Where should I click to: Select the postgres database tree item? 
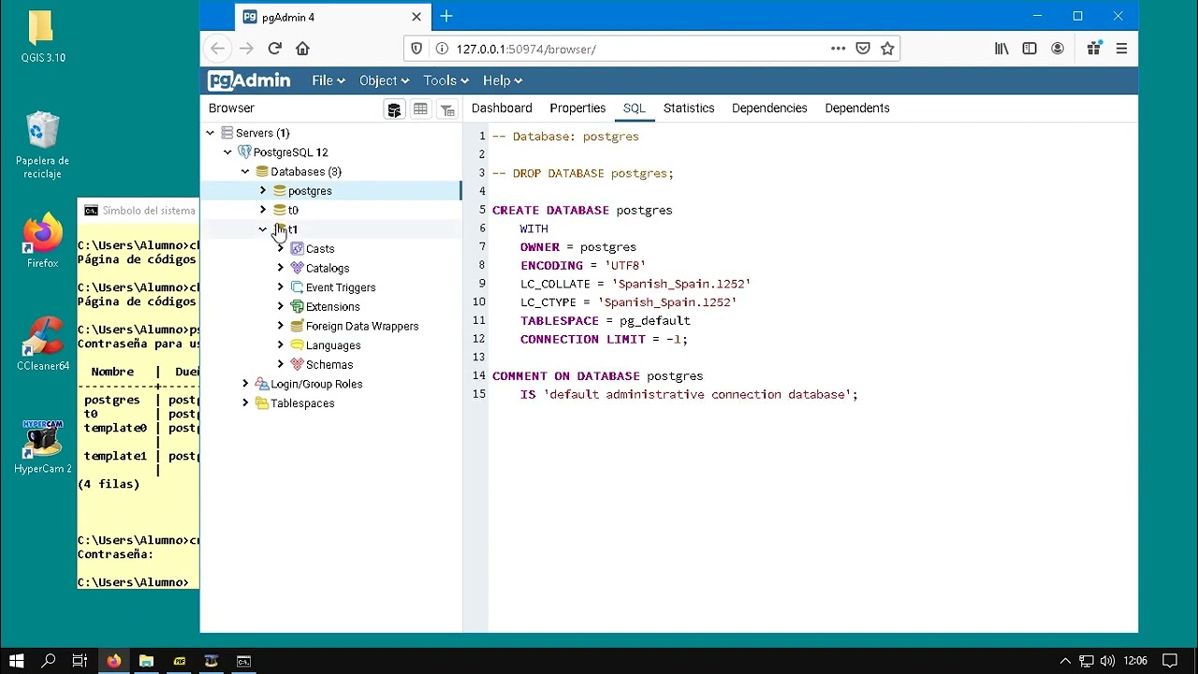coord(310,191)
